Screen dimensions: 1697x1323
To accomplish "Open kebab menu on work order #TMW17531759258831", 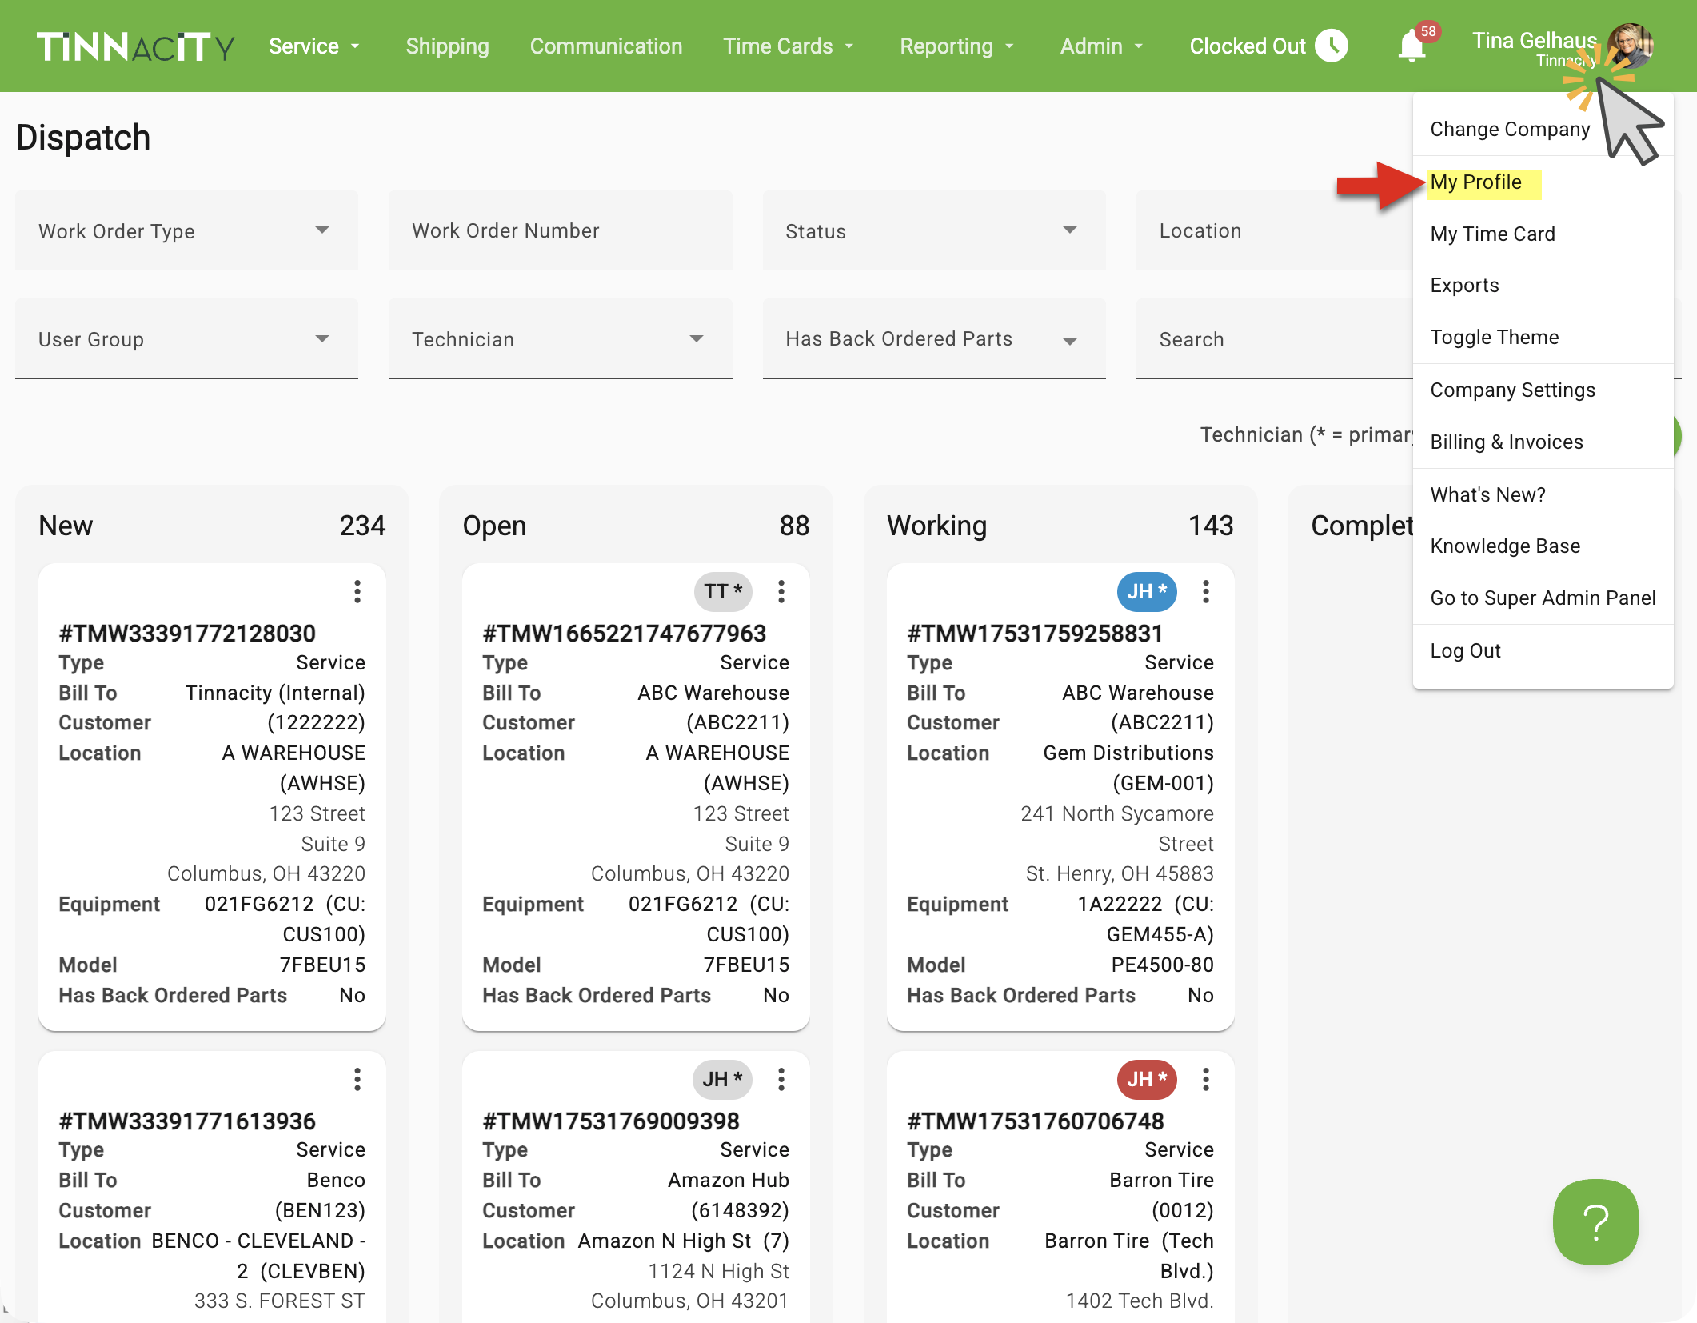I will pos(1205,591).
